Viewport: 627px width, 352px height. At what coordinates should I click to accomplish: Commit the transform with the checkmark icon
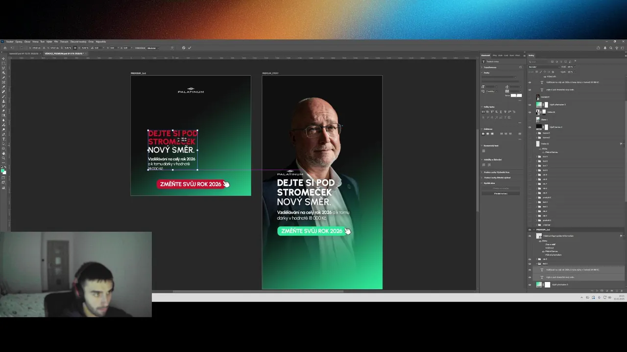190,48
